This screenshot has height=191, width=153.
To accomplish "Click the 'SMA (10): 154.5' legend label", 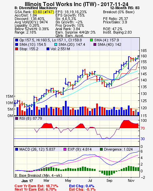I will (x=33, y=44).
